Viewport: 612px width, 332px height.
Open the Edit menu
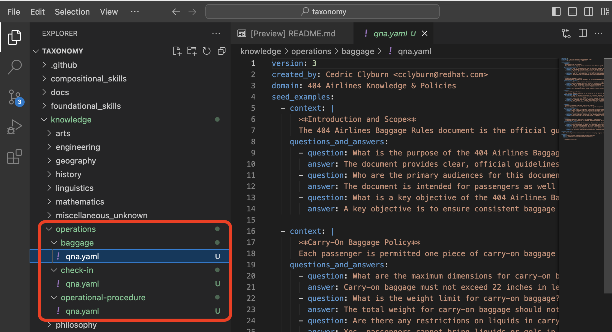37,12
